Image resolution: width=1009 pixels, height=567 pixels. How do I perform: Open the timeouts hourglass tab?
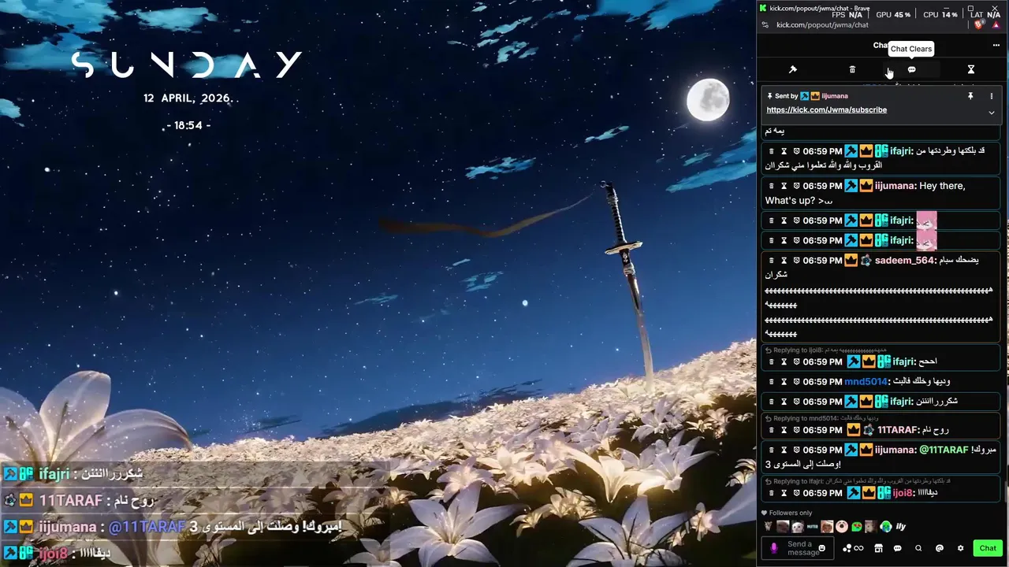[x=971, y=70]
